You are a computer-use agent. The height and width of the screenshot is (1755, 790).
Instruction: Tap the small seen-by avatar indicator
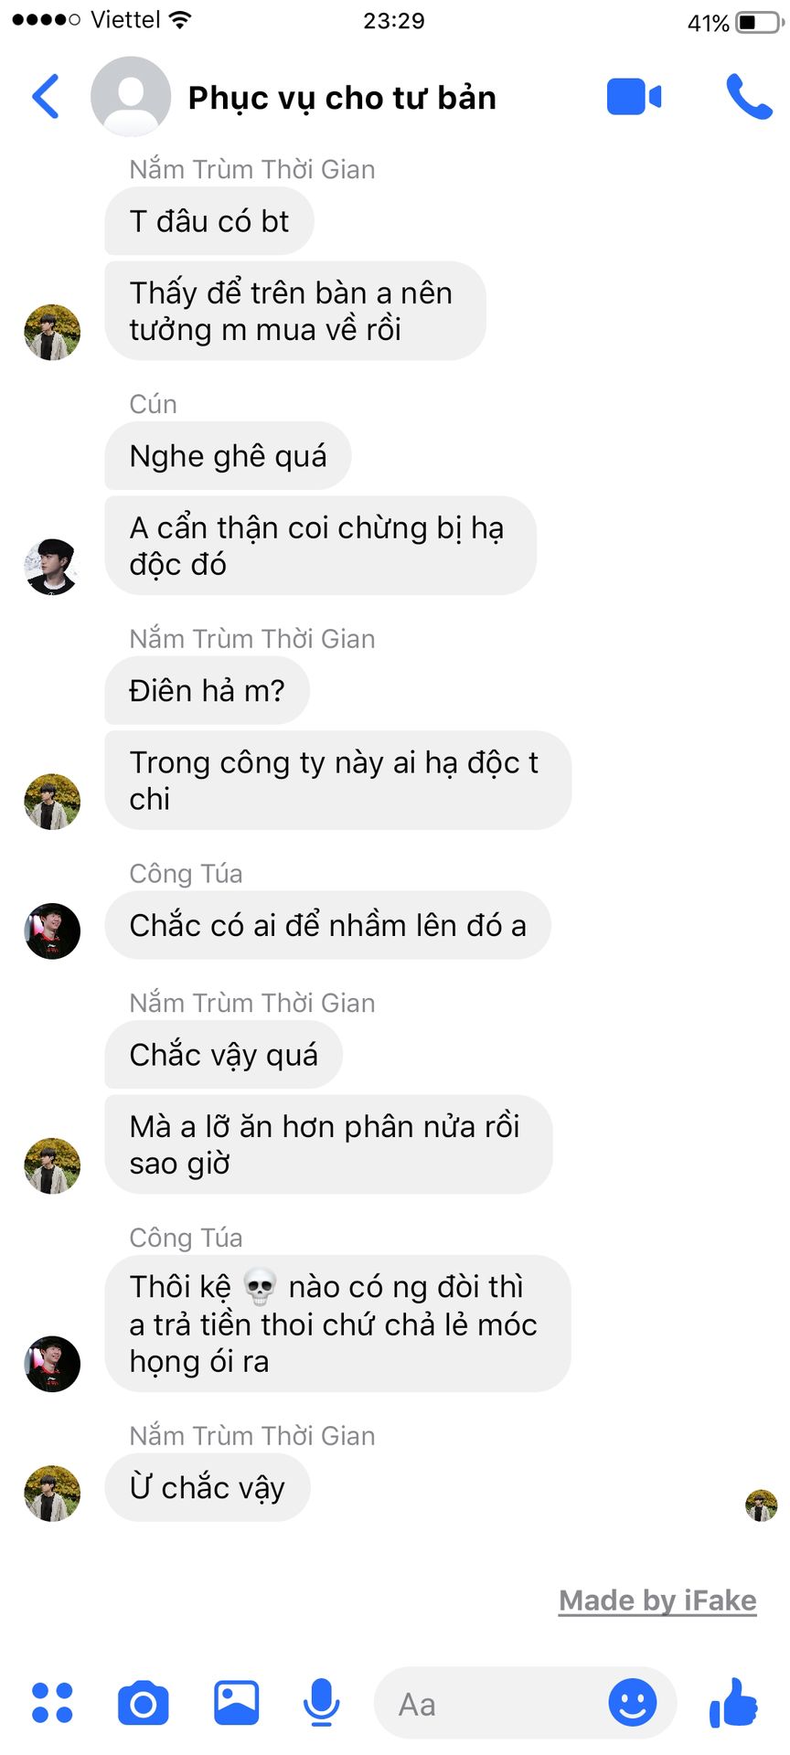coord(762,1505)
